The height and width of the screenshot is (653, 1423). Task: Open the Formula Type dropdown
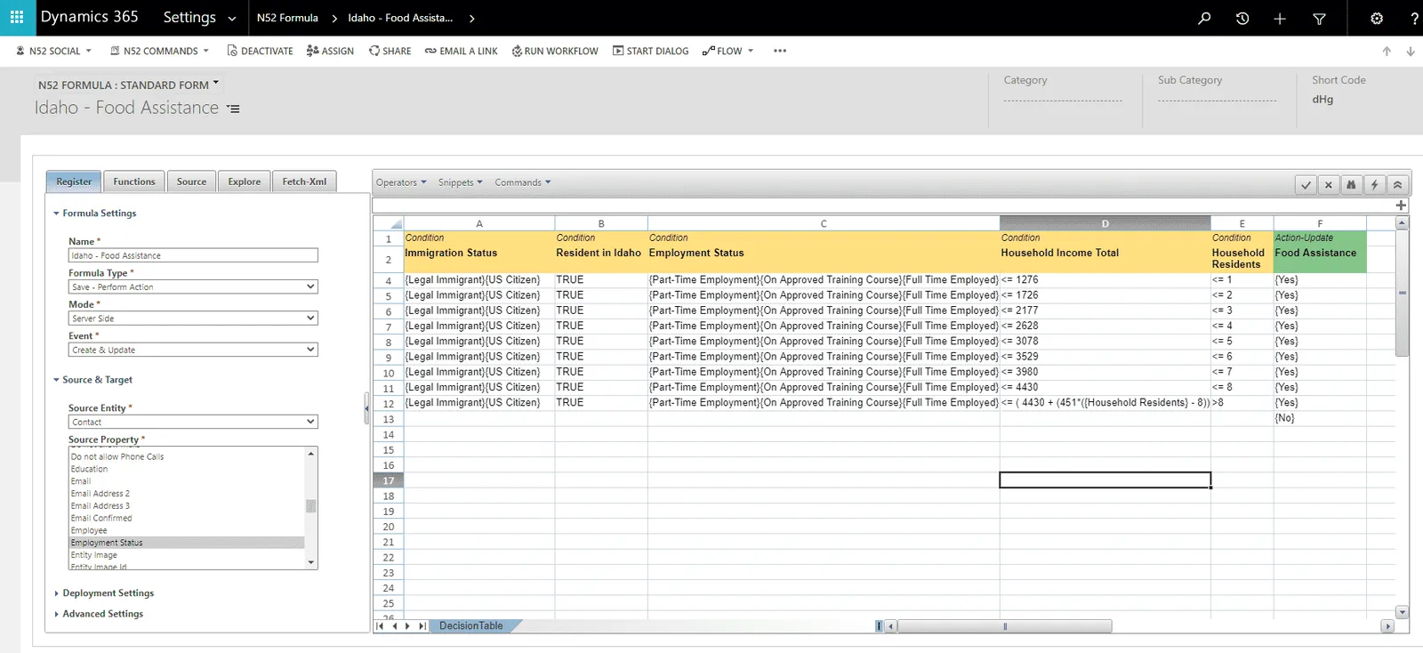(x=193, y=286)
